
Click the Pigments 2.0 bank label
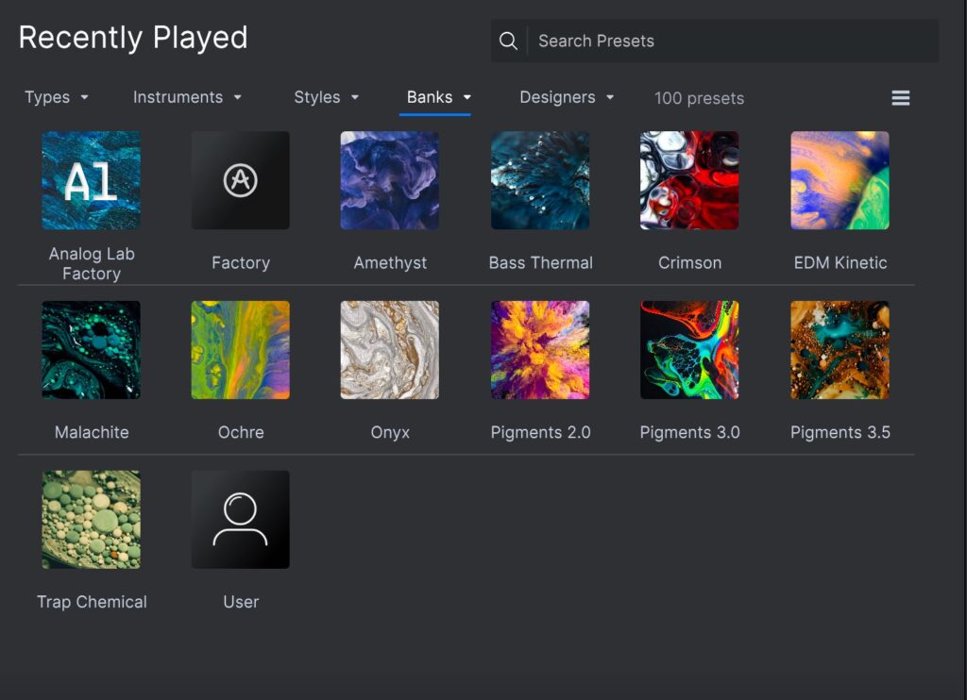(x=540, y=433)
